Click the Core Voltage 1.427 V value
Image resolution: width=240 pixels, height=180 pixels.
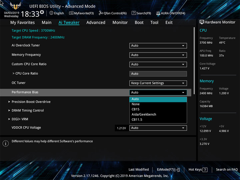[204, 68]
